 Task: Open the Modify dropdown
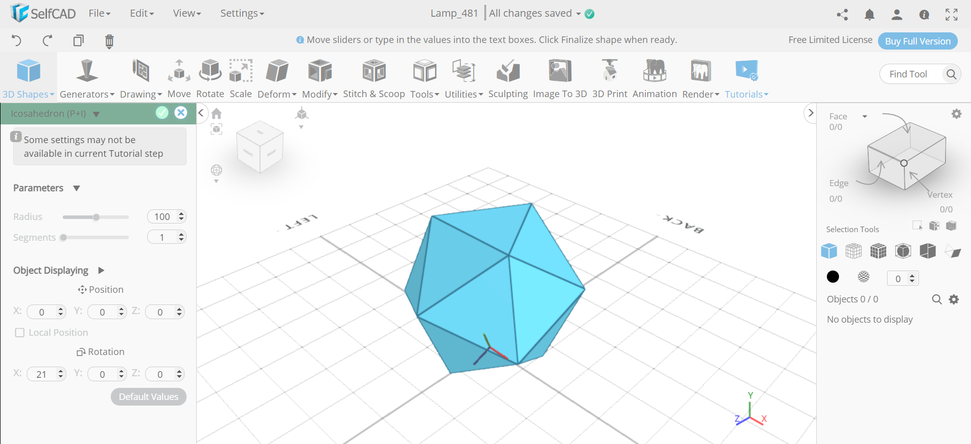click(320, 78)
